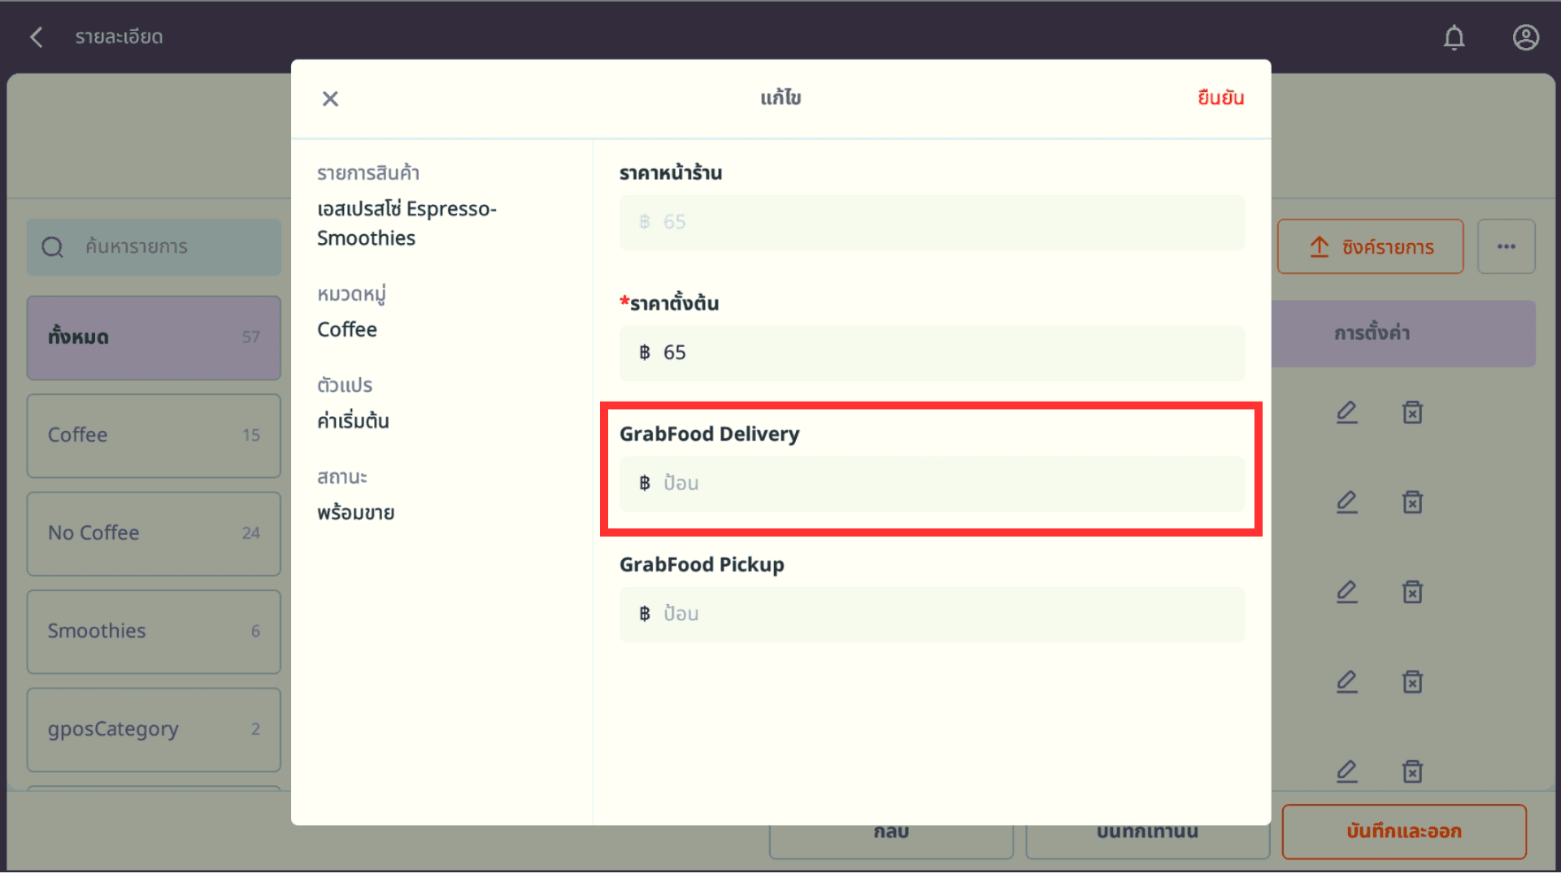
Task: Click the back arrow in header
Action: (x=37, y=37)
